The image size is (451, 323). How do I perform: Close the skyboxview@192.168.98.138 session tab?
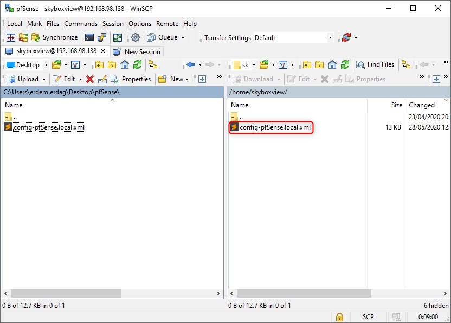point(103,51)
